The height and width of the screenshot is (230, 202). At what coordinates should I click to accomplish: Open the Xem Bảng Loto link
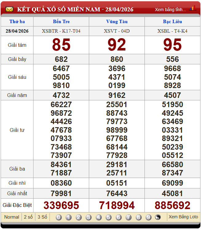(x=183, y=217)
